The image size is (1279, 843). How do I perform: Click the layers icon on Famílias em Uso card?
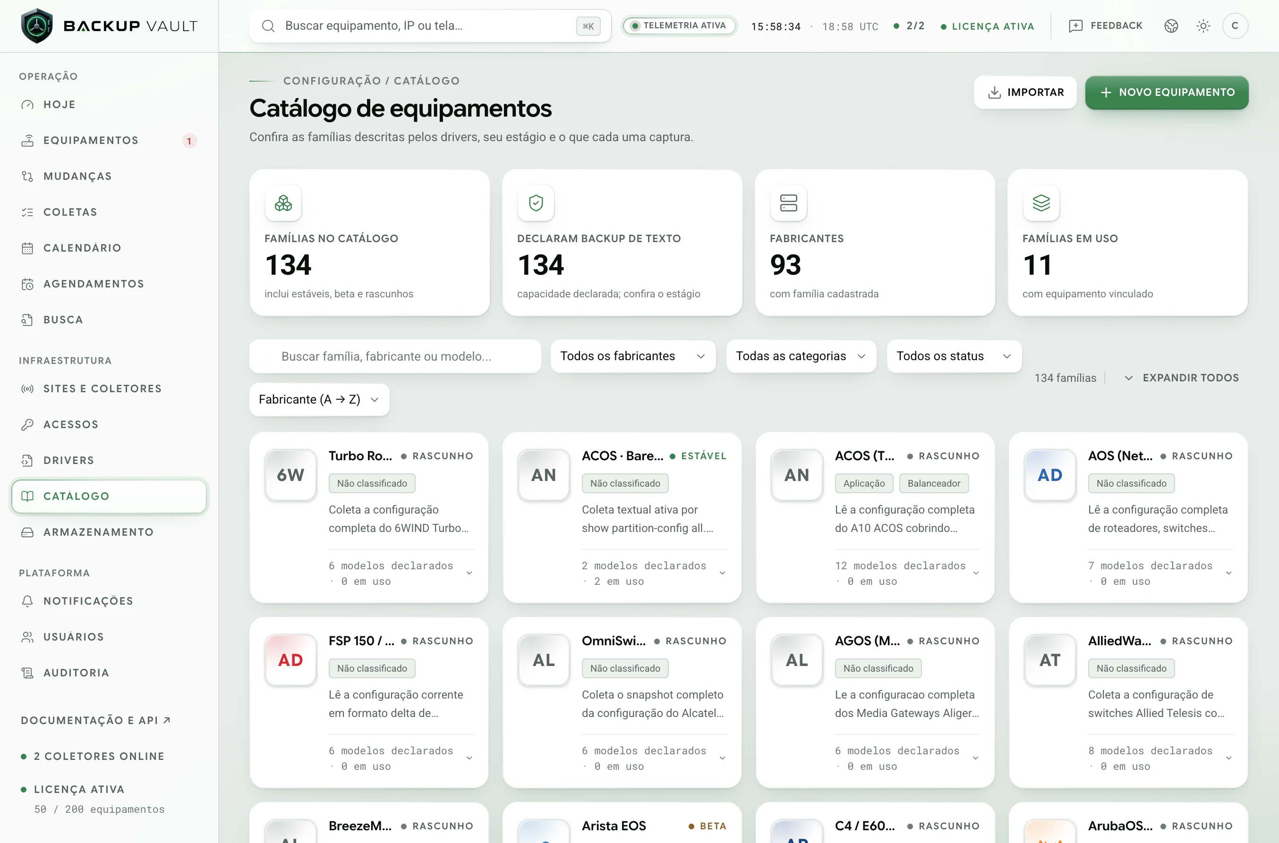(1041, 203)
